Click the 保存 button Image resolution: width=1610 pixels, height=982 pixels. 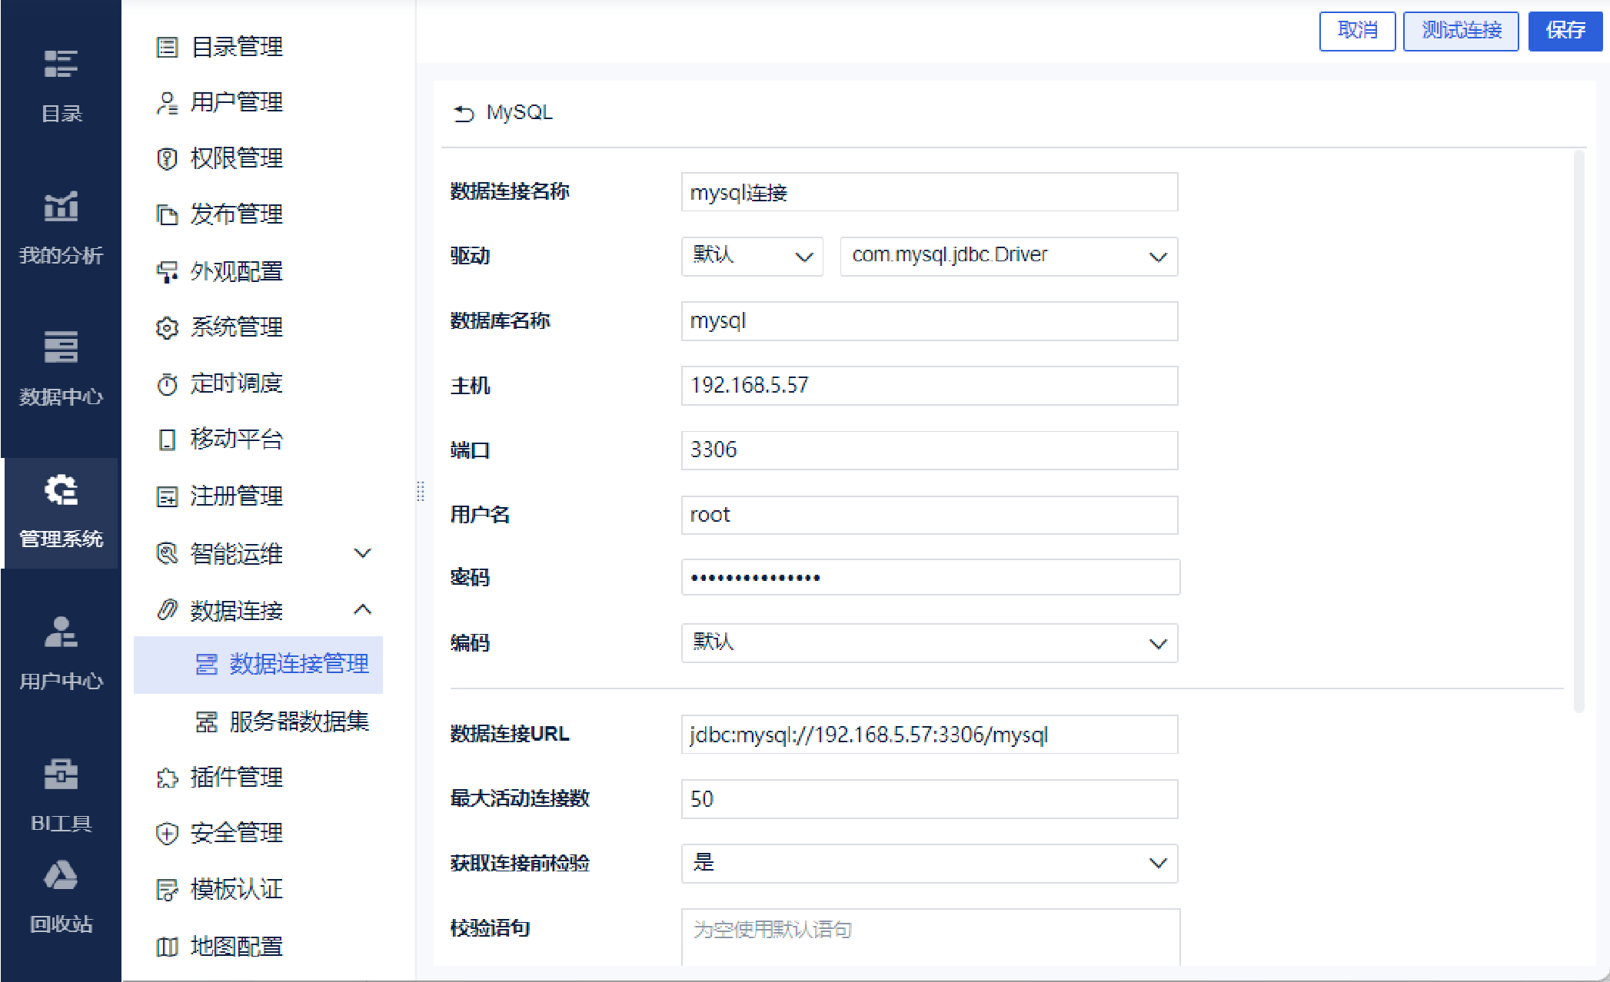coord(1565,31)
